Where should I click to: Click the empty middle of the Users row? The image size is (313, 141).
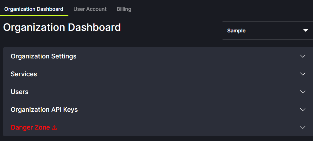159,92
